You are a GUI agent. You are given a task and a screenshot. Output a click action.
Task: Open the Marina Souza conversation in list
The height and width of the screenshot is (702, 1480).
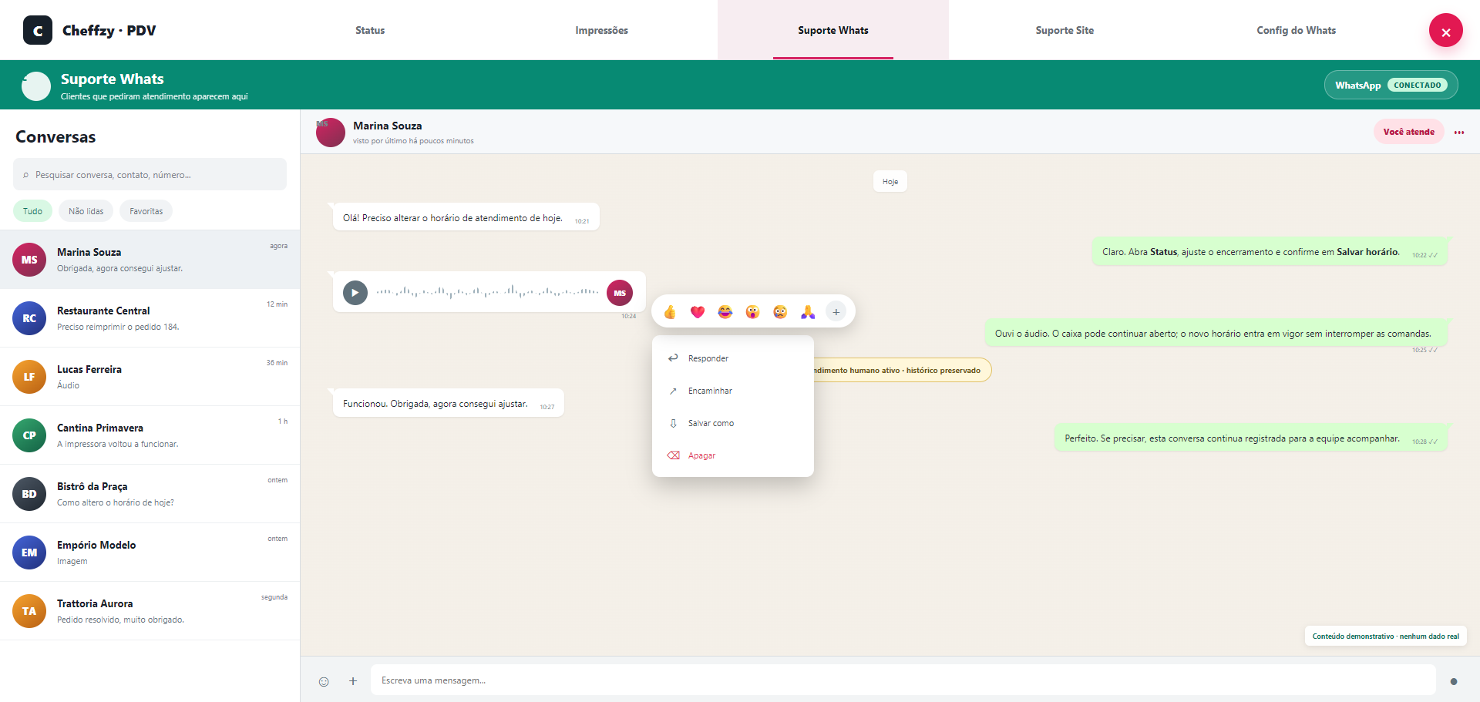coord(150,260)
